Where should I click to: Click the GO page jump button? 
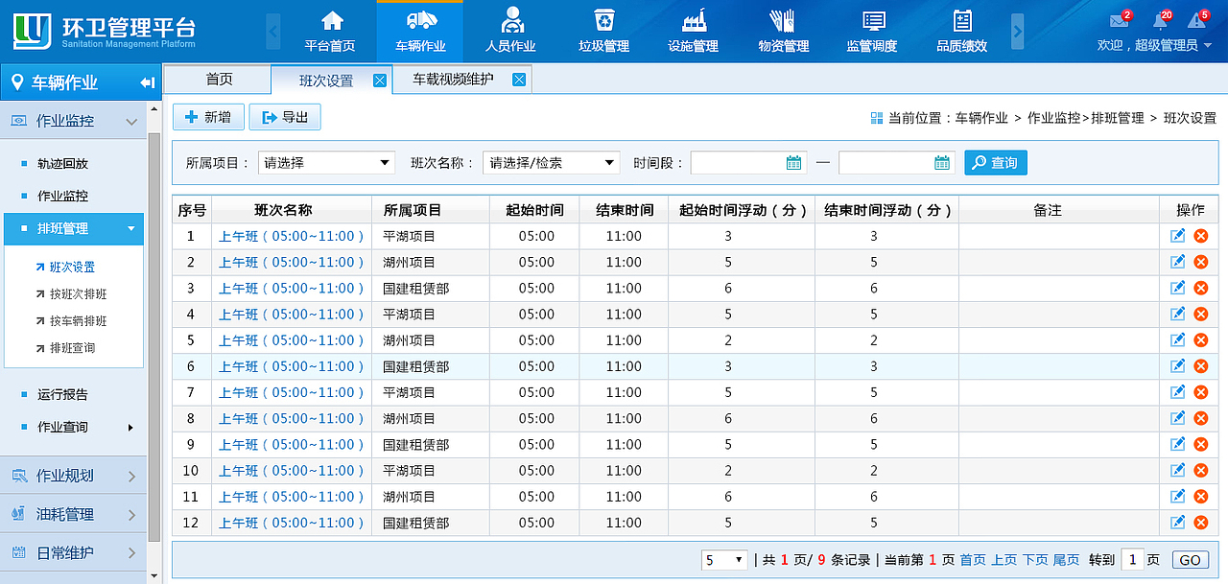1190,560
